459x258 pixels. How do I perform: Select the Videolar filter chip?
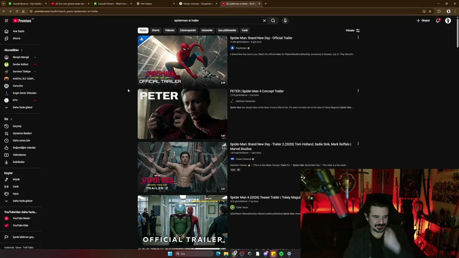click(170, 30)
